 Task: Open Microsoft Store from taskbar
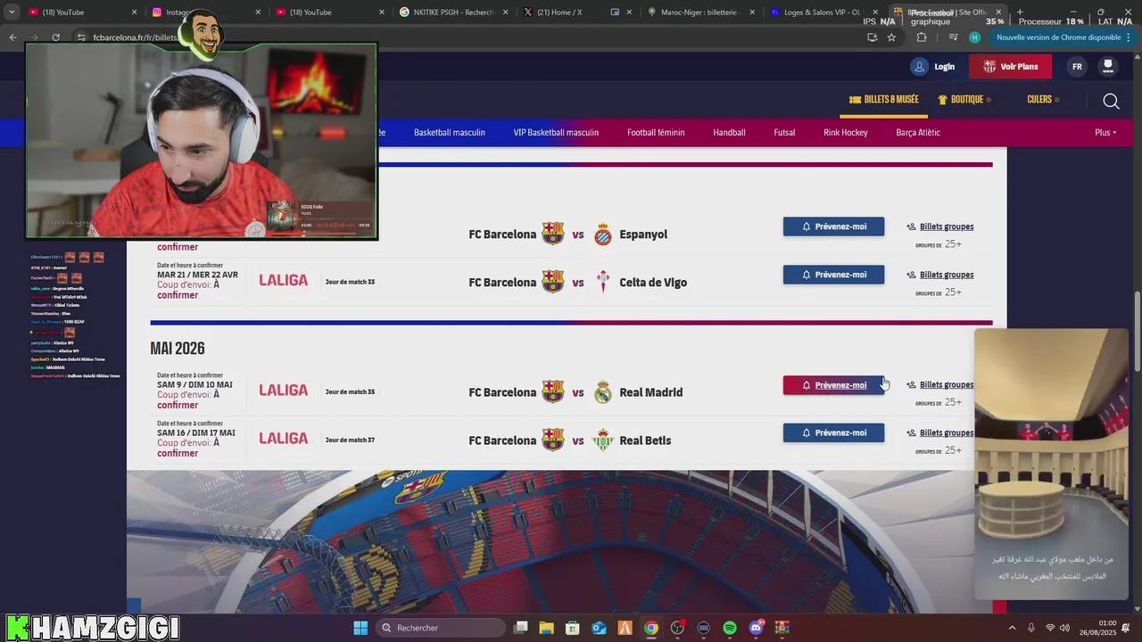pos(573,628)
